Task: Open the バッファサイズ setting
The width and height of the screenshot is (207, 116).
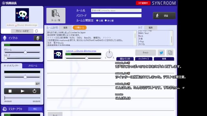Action: [144, 59]
